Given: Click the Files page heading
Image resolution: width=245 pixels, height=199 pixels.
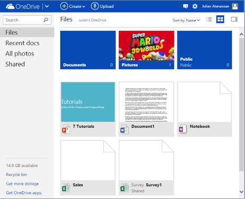Looking at the screenshot, I should (66, 19).
